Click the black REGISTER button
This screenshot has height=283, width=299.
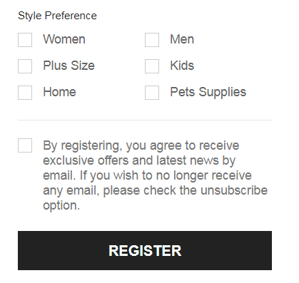tap(145, 250)
